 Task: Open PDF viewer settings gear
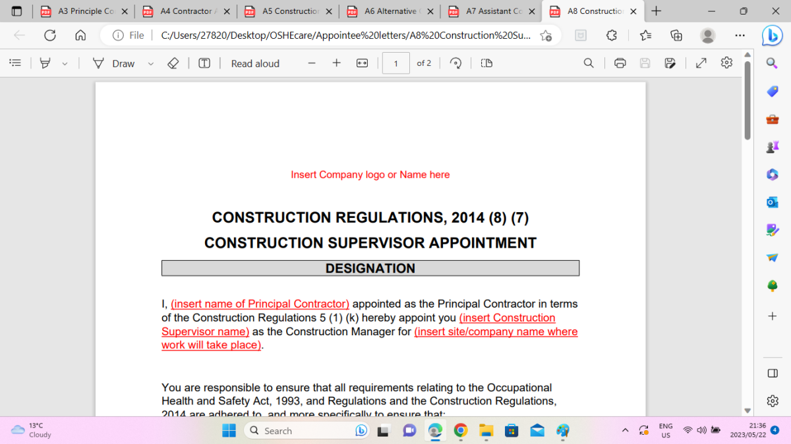coord(726,63)
